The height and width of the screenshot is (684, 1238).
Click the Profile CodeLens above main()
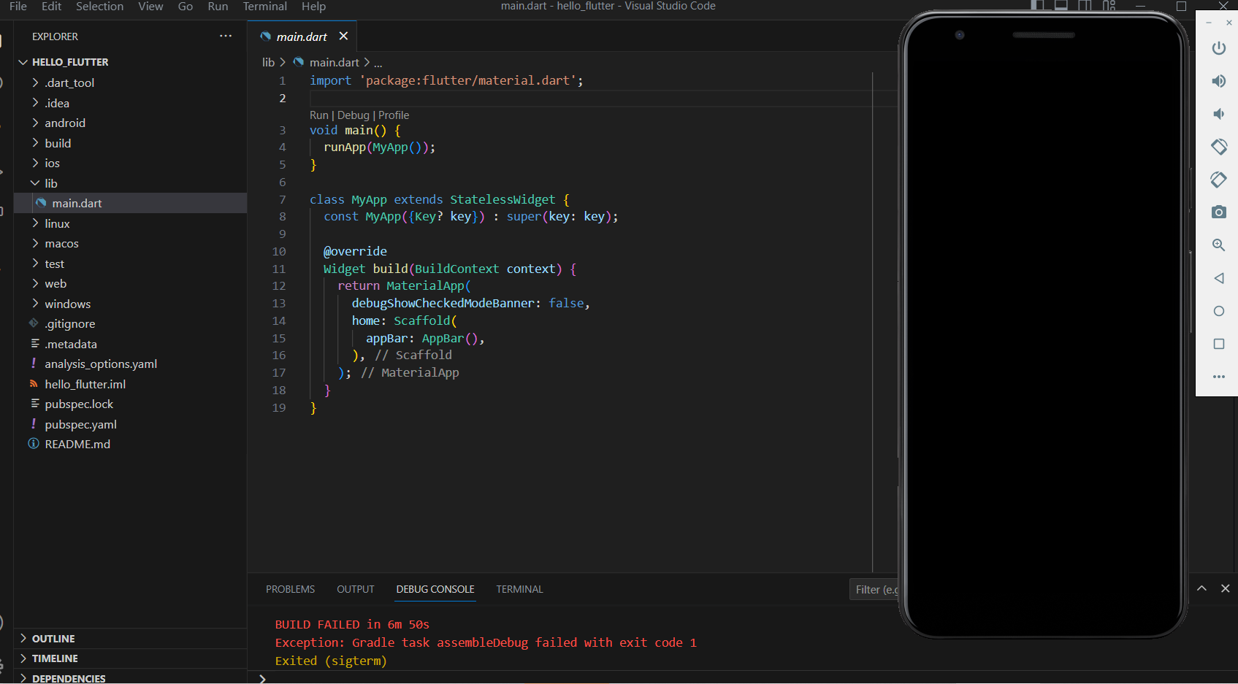point(394,115)
